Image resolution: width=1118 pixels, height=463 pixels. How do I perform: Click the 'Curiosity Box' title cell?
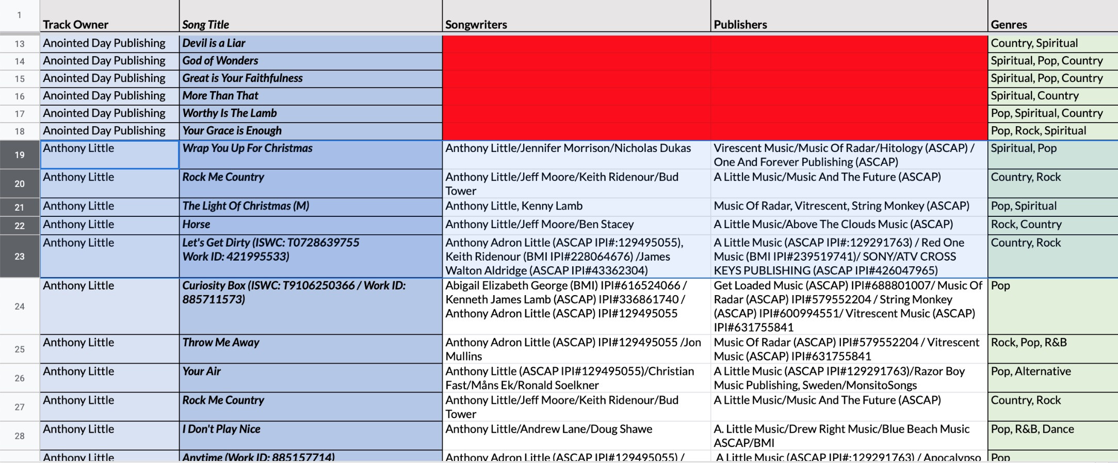pyautogui.click(x=311, y=306)
